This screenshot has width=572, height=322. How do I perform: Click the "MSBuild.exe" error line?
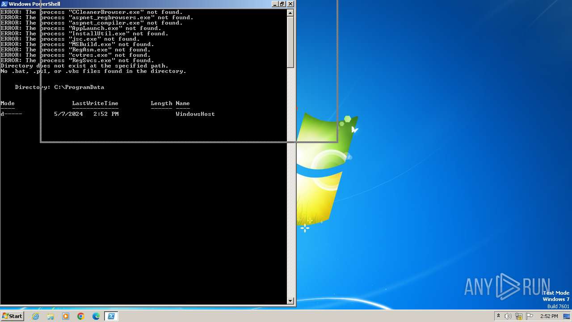click(x=77, y=44)
